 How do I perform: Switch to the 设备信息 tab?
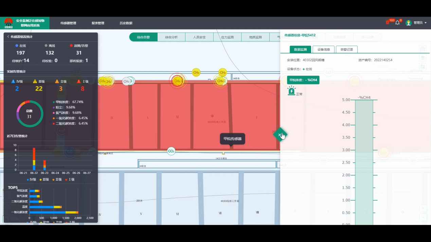pyautogui.click(x=323, y=49)
